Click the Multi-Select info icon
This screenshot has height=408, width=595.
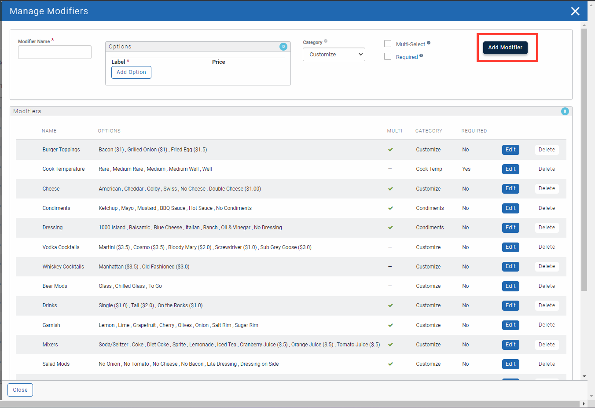tap(429, 43)
